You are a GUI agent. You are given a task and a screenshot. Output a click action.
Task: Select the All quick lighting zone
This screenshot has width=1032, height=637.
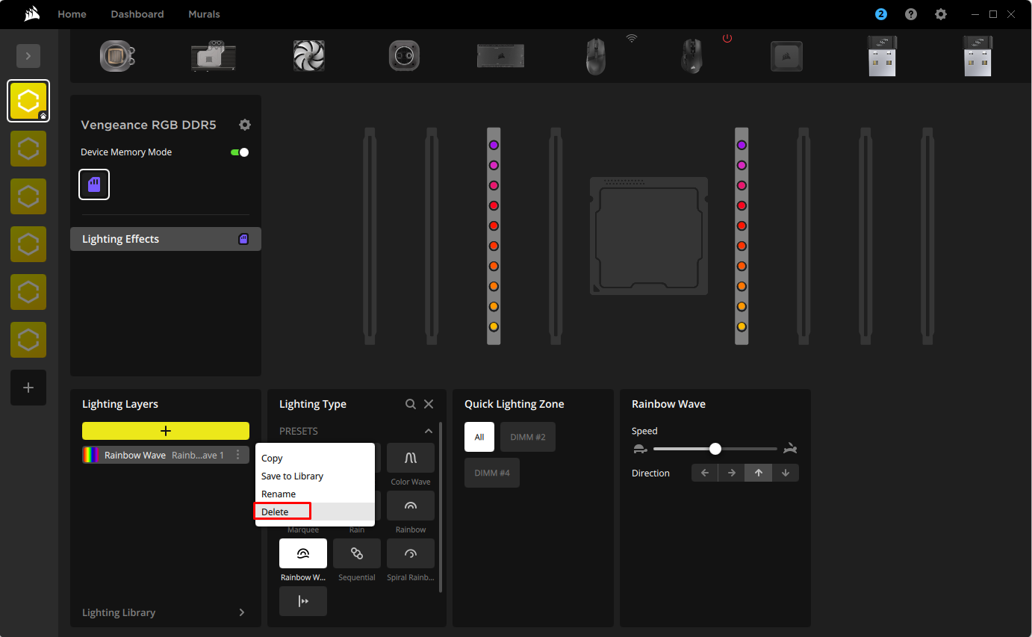479,437
